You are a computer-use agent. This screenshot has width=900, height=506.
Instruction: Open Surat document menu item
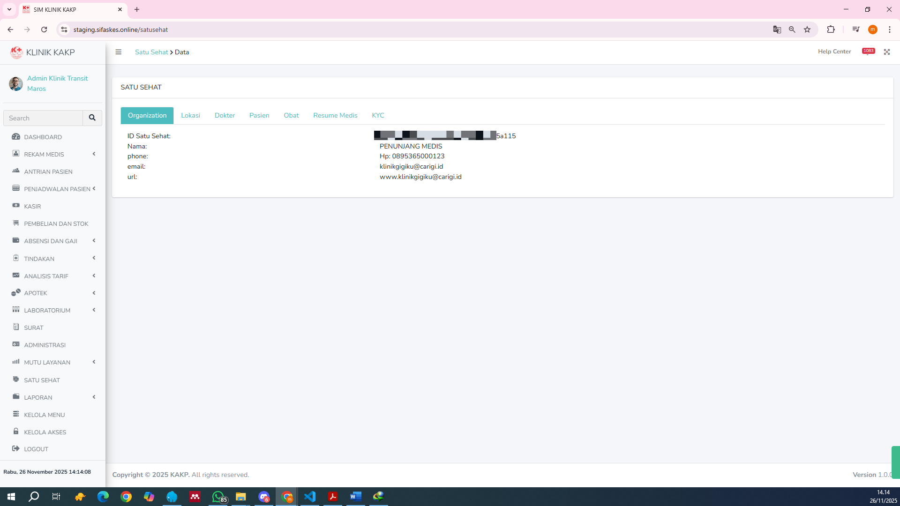coord(33,328)
